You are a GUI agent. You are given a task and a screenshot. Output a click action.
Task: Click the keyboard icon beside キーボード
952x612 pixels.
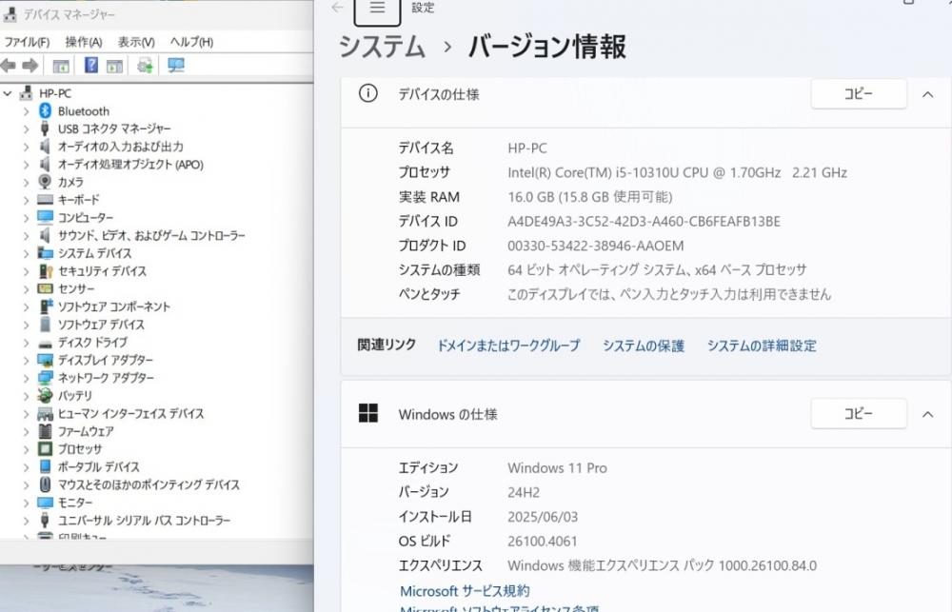point(45,199)
